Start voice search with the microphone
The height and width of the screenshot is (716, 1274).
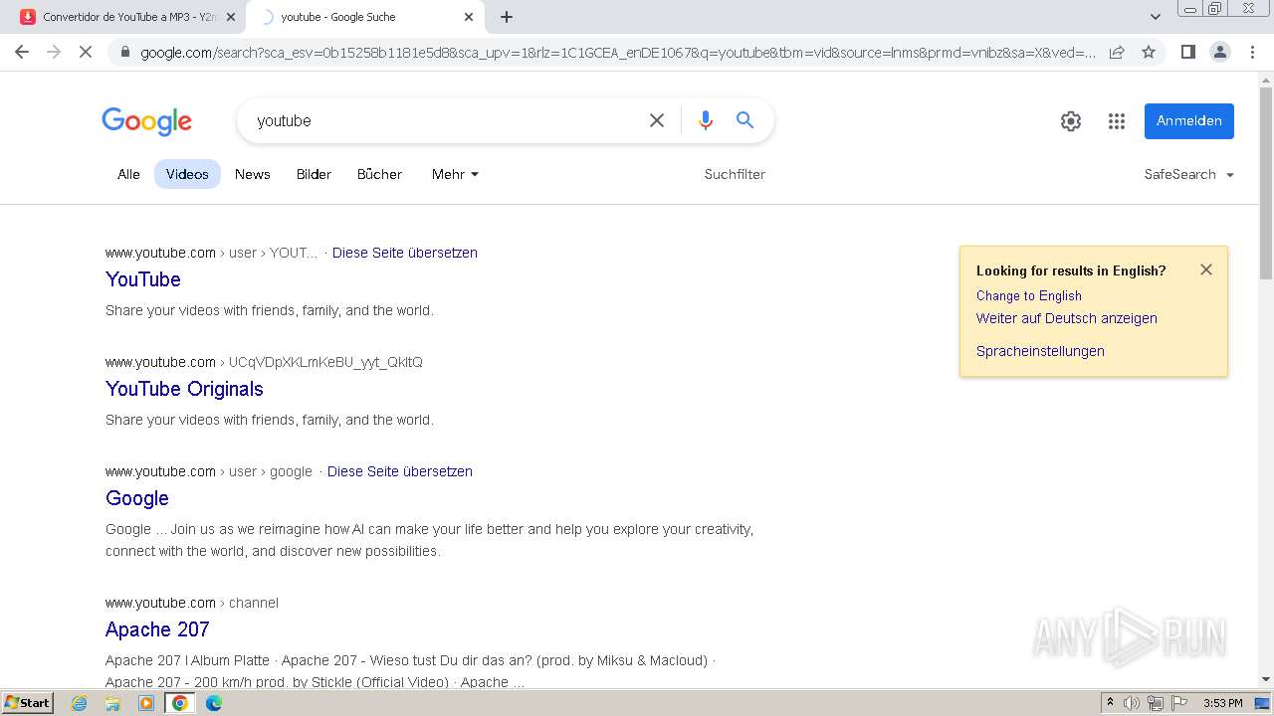click(706, 120)
